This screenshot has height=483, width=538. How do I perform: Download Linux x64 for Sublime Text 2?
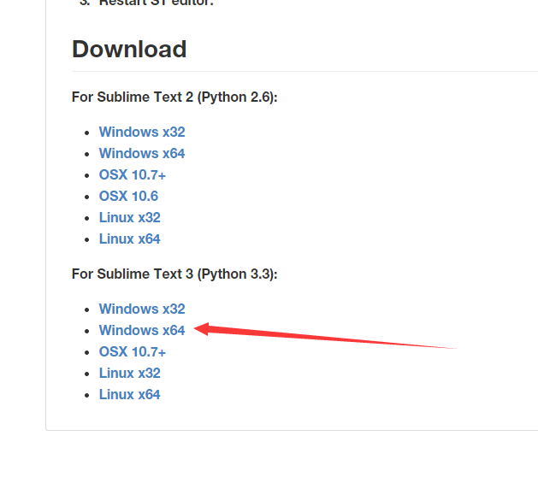point(130,239)
